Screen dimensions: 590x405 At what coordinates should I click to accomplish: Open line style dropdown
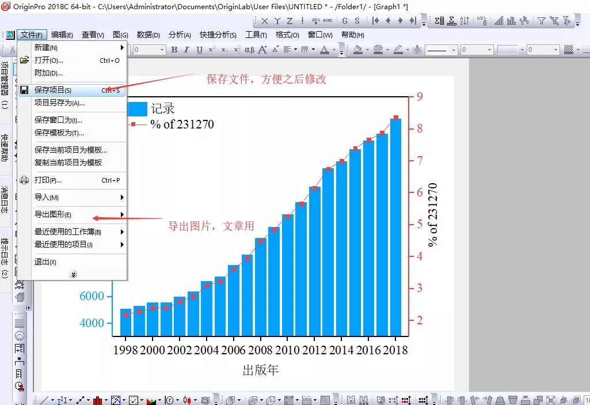[454, 50]
